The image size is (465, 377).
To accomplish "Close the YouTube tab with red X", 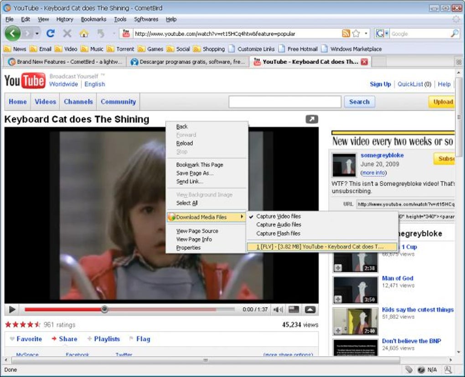I will [364, 61].
